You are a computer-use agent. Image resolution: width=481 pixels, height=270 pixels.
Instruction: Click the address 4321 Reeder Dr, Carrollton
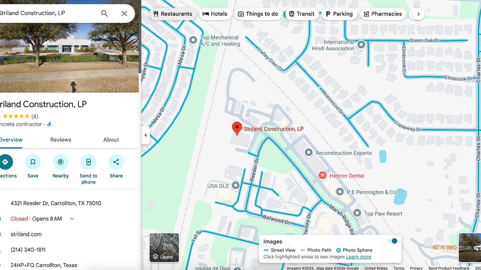click(56, 203)
